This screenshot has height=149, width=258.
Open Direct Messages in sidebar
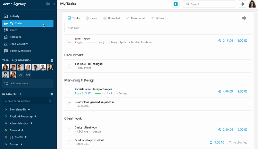[x=28, y=51]
